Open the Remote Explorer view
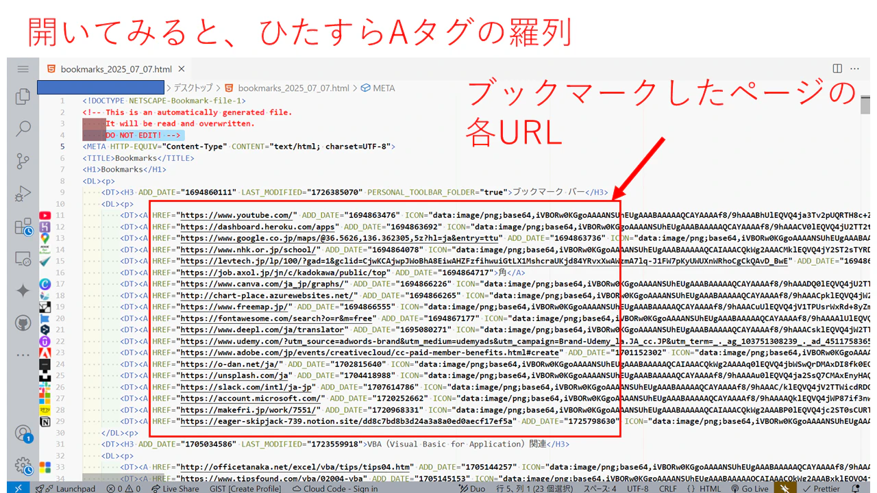Image resolution: width=877 pixels, height=493 pixels. (23, 258)
